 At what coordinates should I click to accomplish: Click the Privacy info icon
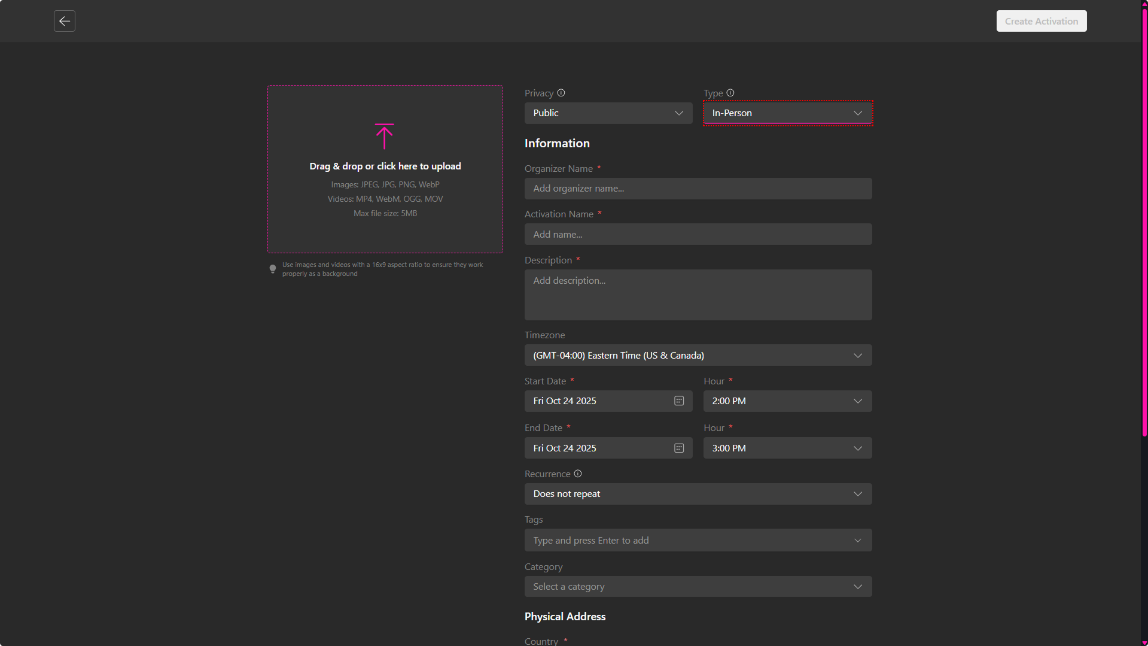click(561, 93)
